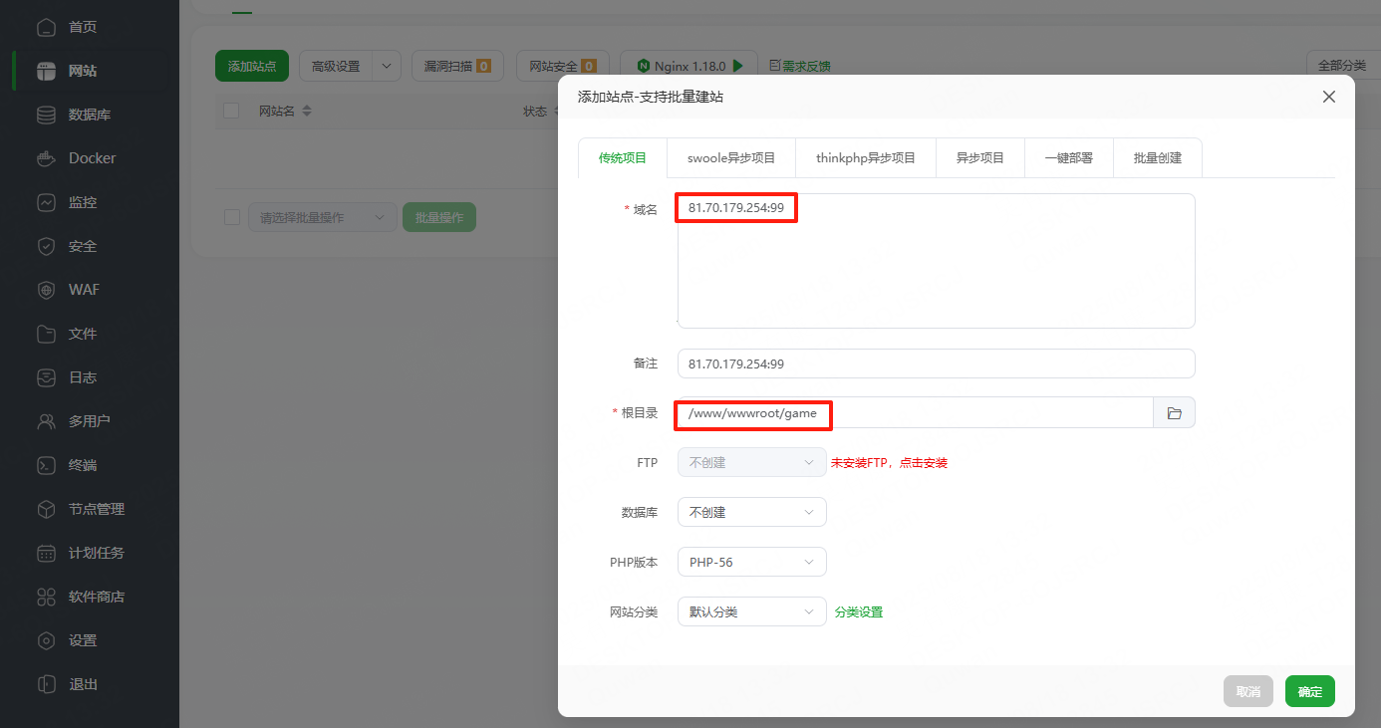Expand the 默认分类 site category dropdown
The image size is (1381, 728).
tap(751, 611)
